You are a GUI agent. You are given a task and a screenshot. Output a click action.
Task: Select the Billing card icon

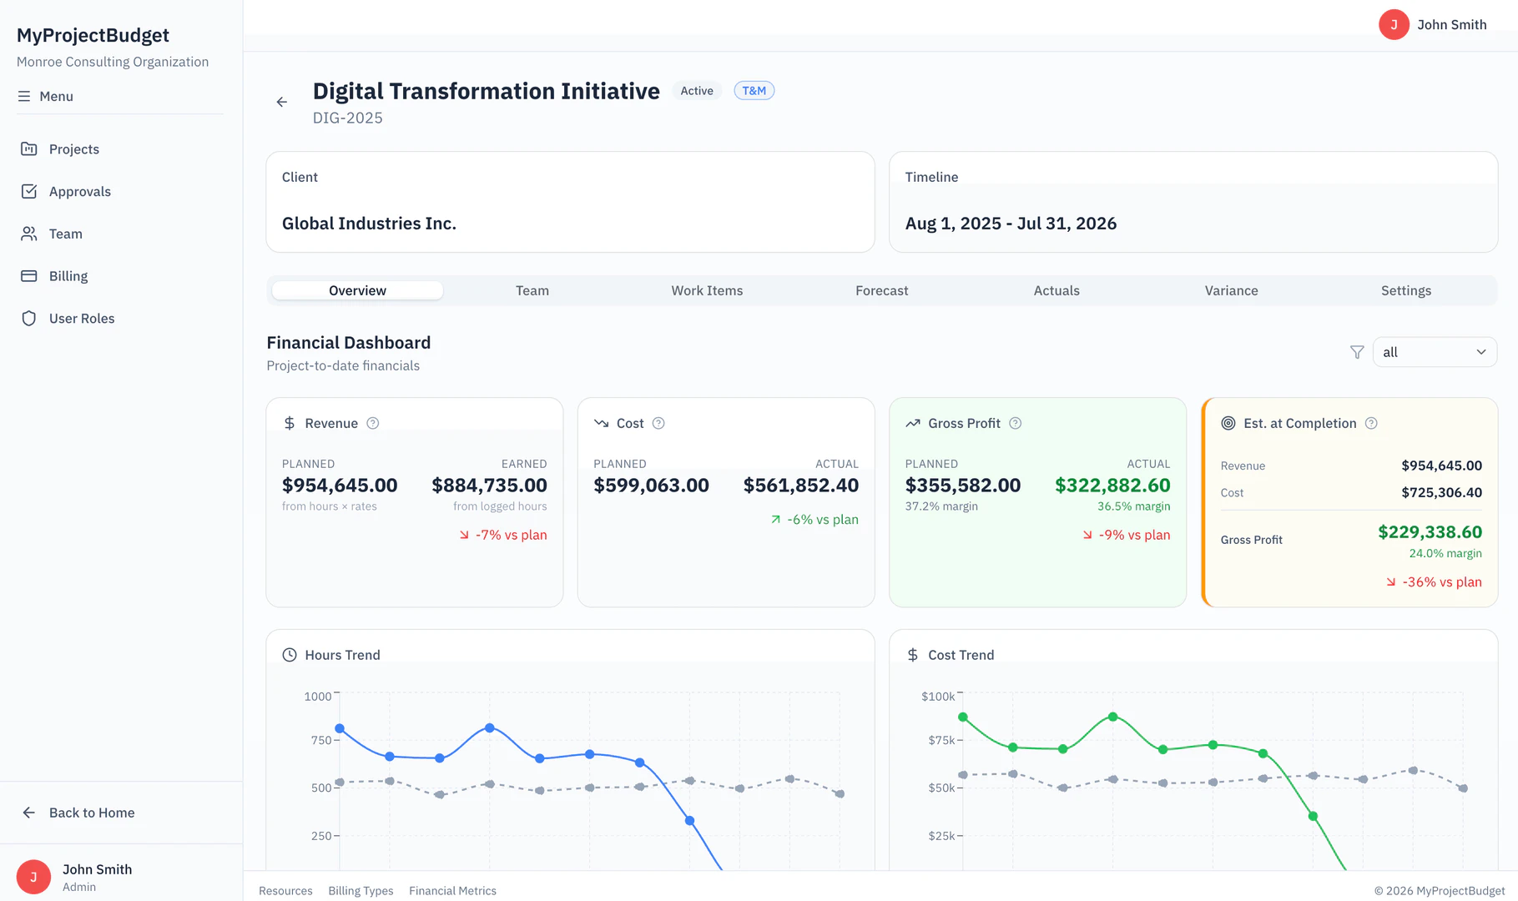(x=29, y=275)
